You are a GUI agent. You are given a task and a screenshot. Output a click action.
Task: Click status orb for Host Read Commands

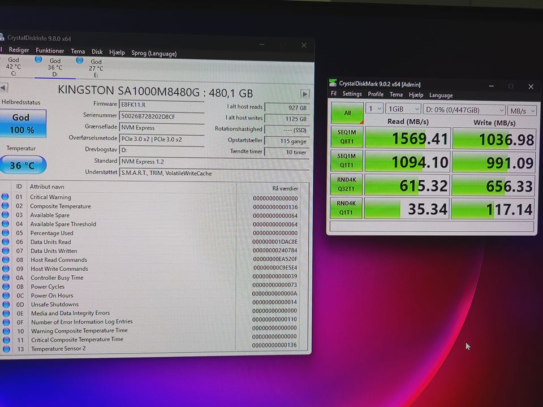6,259
